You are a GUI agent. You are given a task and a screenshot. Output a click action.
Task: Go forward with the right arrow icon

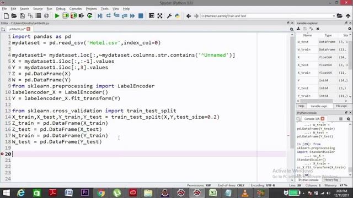[x=196, y=16]
